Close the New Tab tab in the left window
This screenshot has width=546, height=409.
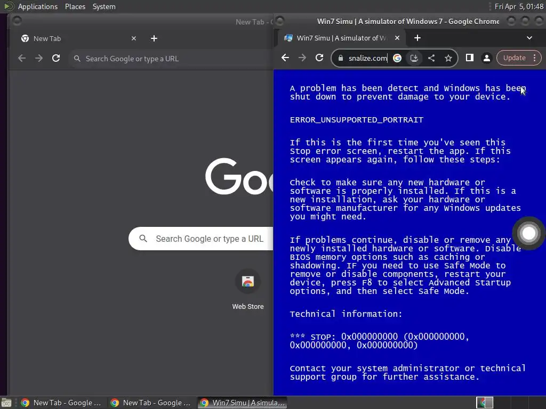(134, 38)
